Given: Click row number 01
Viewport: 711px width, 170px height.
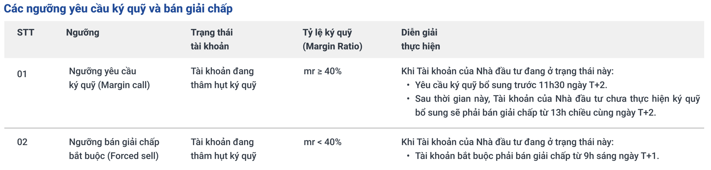Looking at the screenshot, I should (22, 74).
